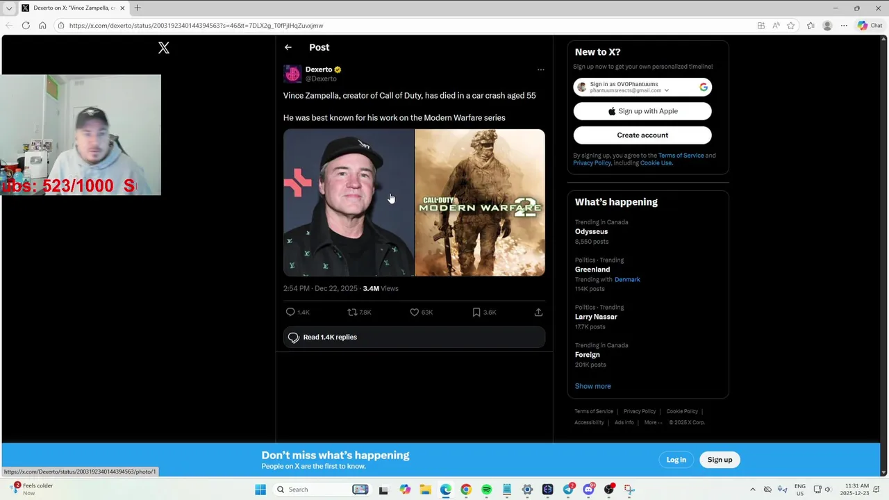Click the reply icon with 1.4K
Image resolution: width=889 pixels, height=500 pixels.
(x=290, y=312)
